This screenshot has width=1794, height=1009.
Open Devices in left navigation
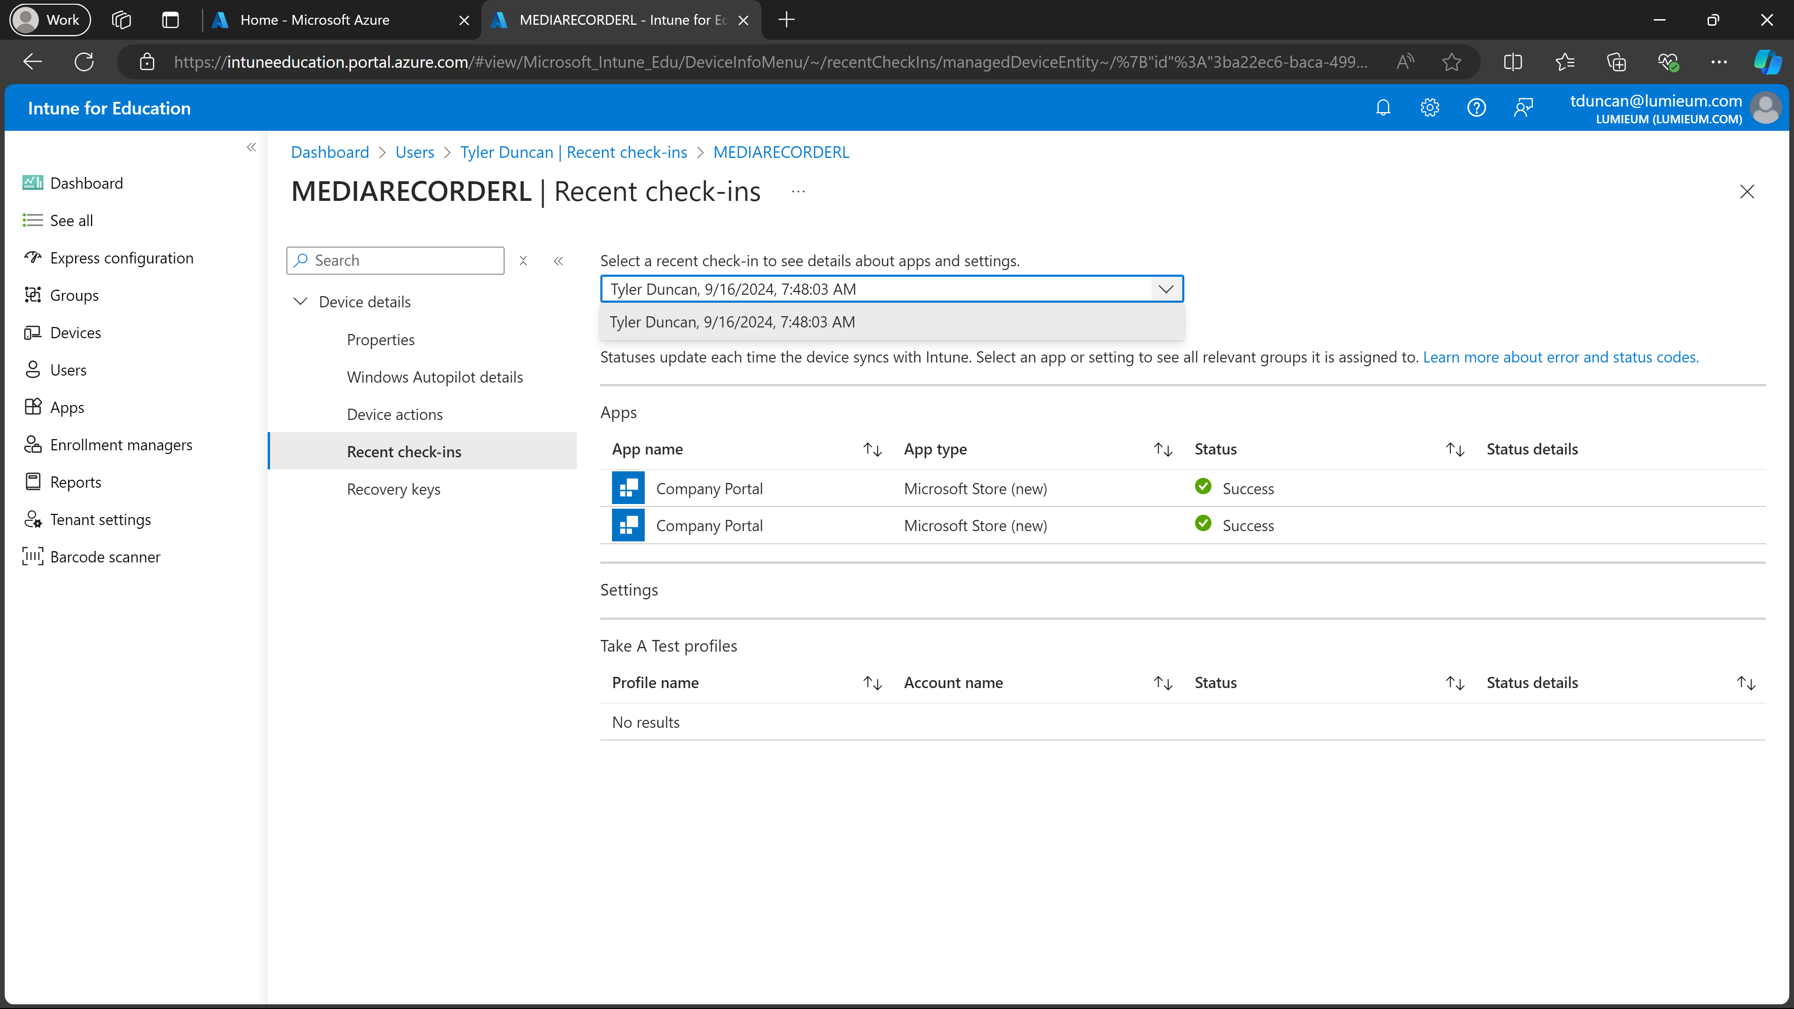pos(75,333)
